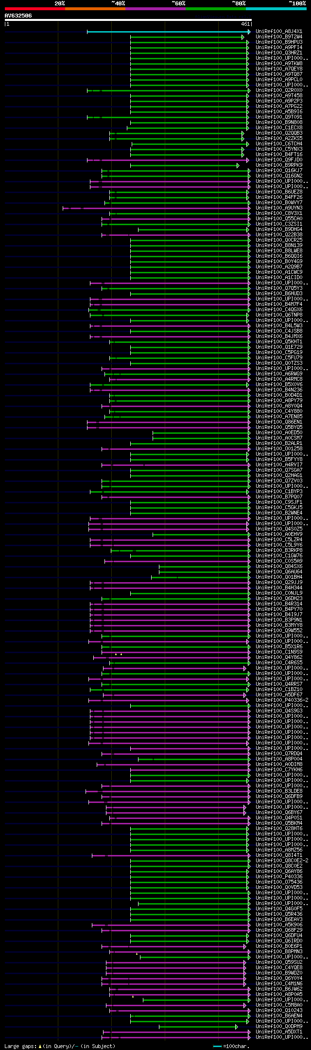Click the UniRef100_A1CWC9 label
The image size is (311, 1050).
click(x=279, y=272)
